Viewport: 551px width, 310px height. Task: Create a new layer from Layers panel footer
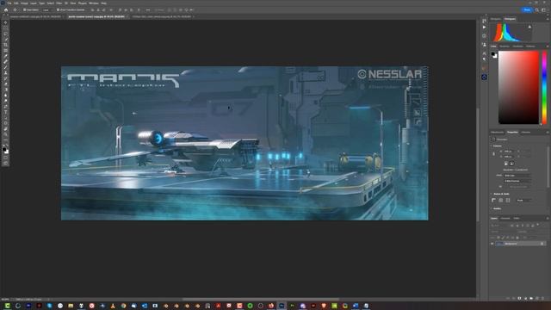pyautogui.click(x=537, y=299)
